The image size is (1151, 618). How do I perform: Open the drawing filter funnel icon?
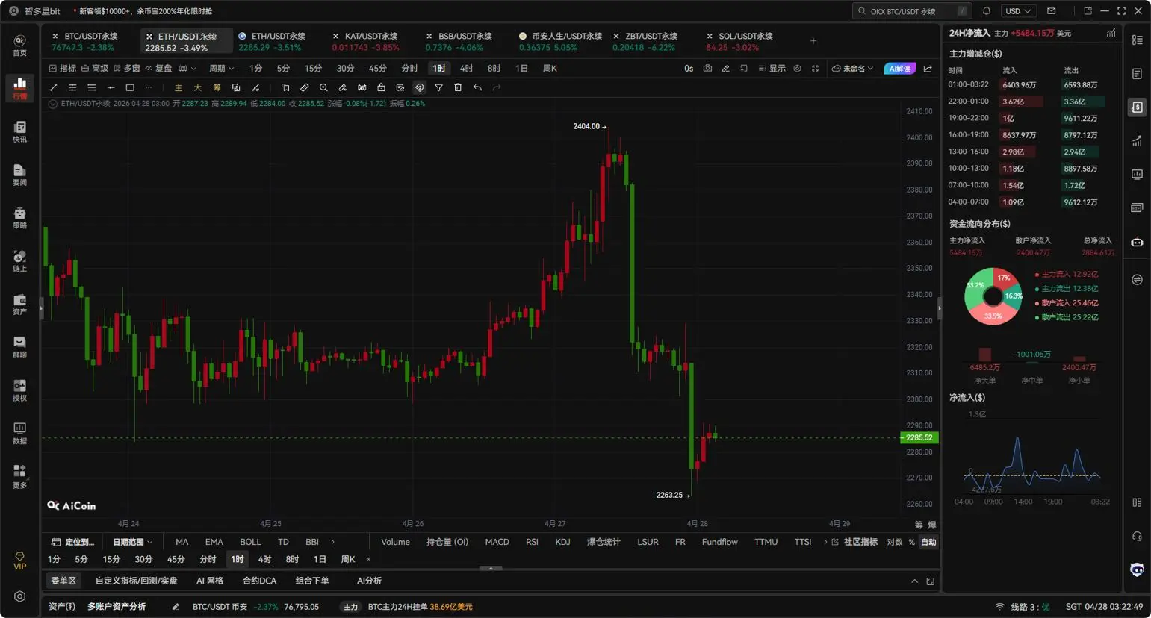[x=438, y=87]
